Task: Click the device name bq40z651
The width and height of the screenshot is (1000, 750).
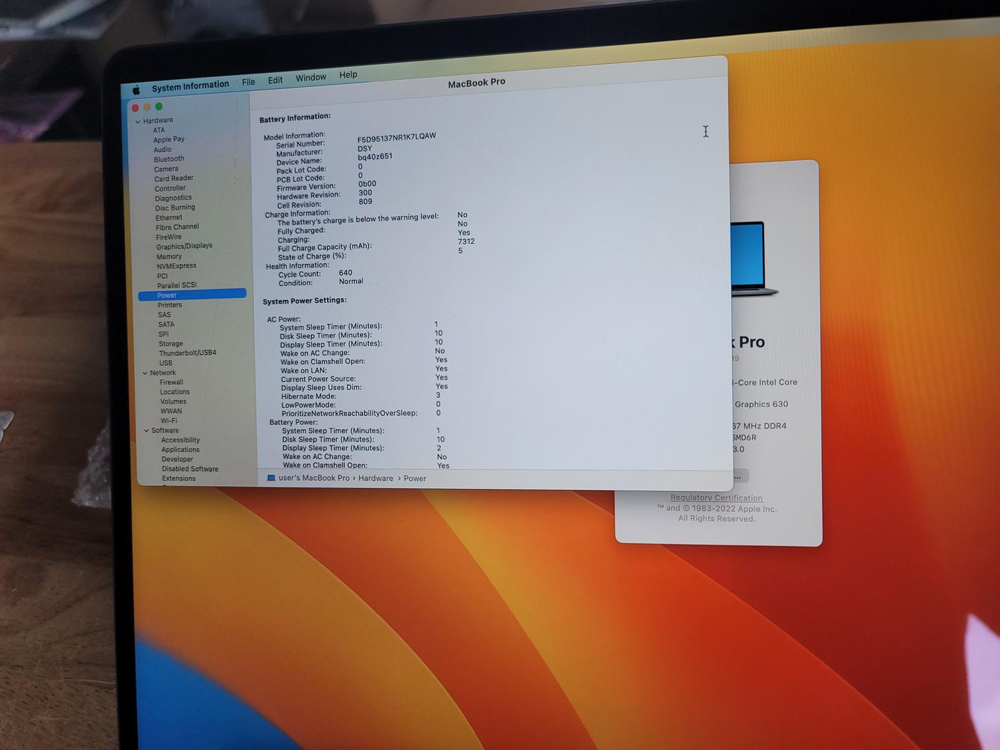Action: pyautogui.click(x=375, y=157)
